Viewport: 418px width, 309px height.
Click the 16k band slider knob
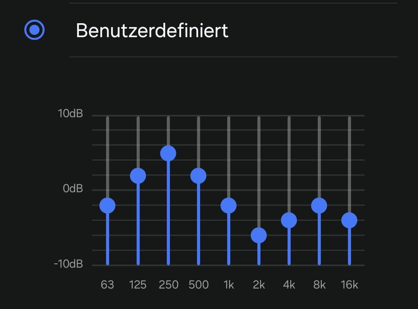coord(349,220)
